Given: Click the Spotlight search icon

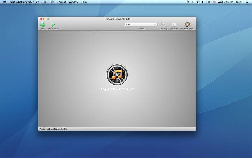Looking at the screenshot, I should coord(247,2).
